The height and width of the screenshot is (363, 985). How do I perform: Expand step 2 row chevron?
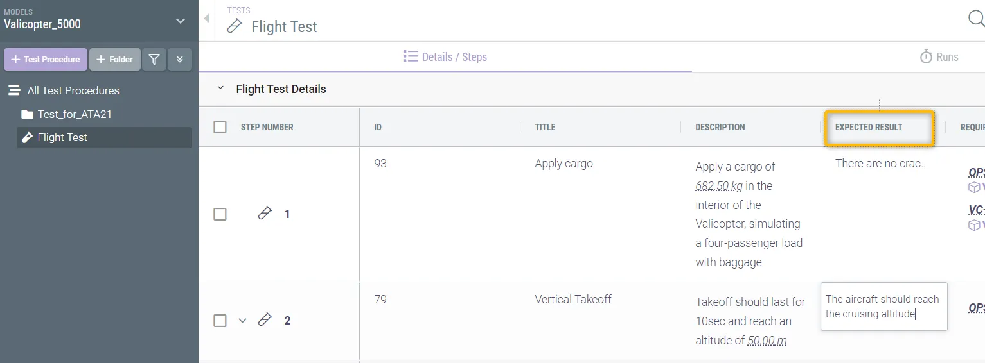[242, 320]
